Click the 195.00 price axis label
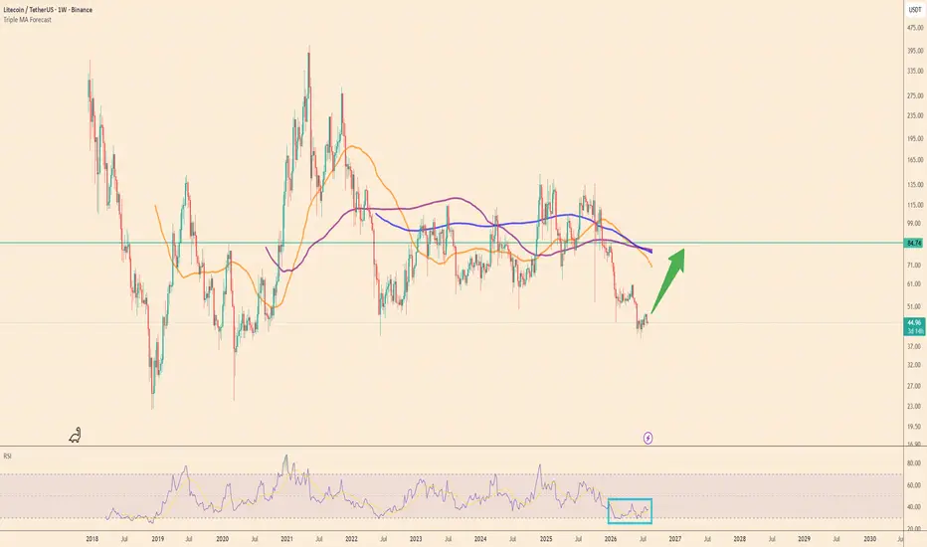The height and width of the screenshot is (547, 927). coord(915,138)
